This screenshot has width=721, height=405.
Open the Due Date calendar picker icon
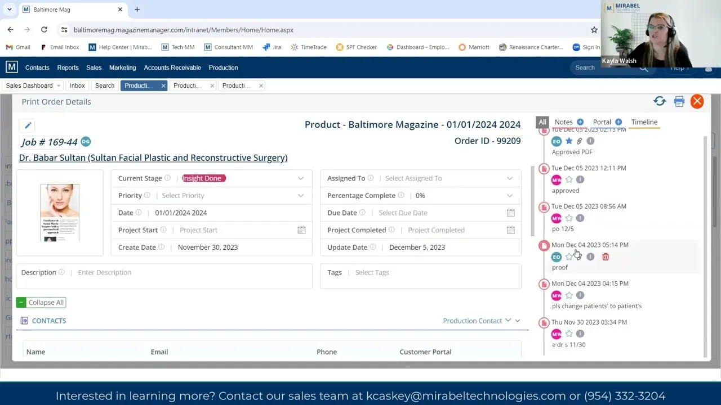pyautogui.click(x=510, y=213)
